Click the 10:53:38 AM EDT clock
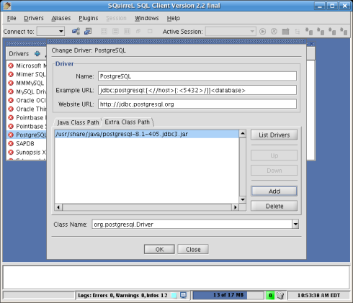This screenshot has height=303, width=353. point(318,295)
